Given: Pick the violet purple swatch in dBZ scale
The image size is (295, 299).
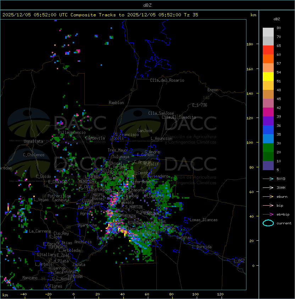Looking at the screenshot, I should pyautogui.click(x=268, y=121).
